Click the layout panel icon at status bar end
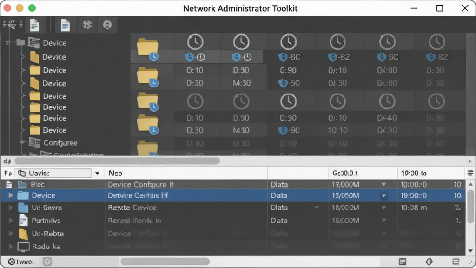 coord(456,261)
